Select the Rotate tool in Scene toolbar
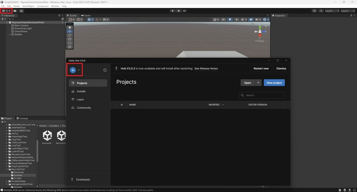357x192 pixels. (x=70, y=35)
